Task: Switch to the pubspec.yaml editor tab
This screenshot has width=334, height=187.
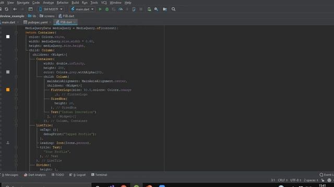Action: [38, 22]
